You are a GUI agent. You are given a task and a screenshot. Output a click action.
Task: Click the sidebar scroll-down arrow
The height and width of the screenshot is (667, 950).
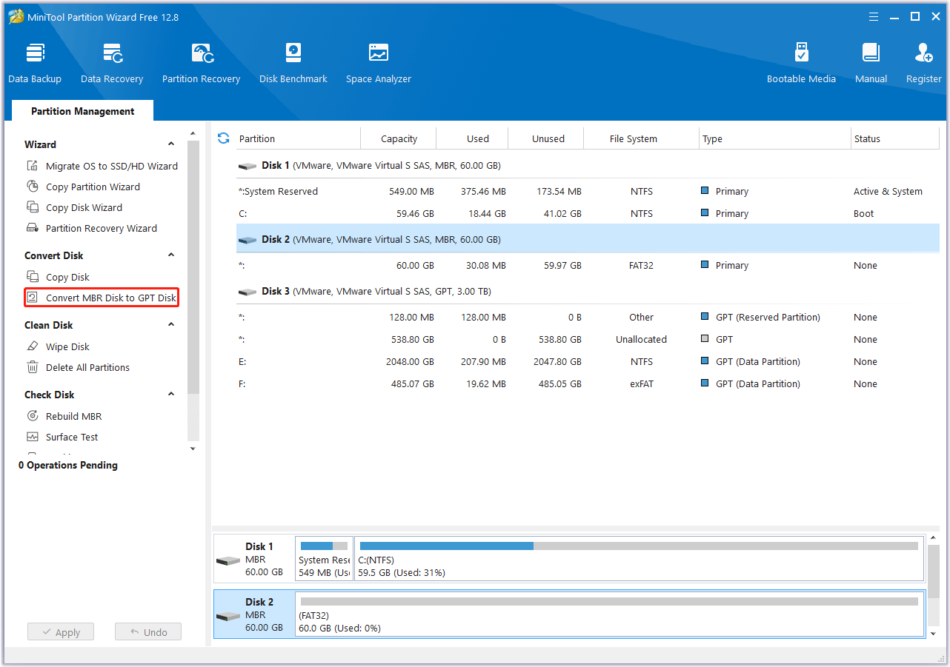[193, 448]
